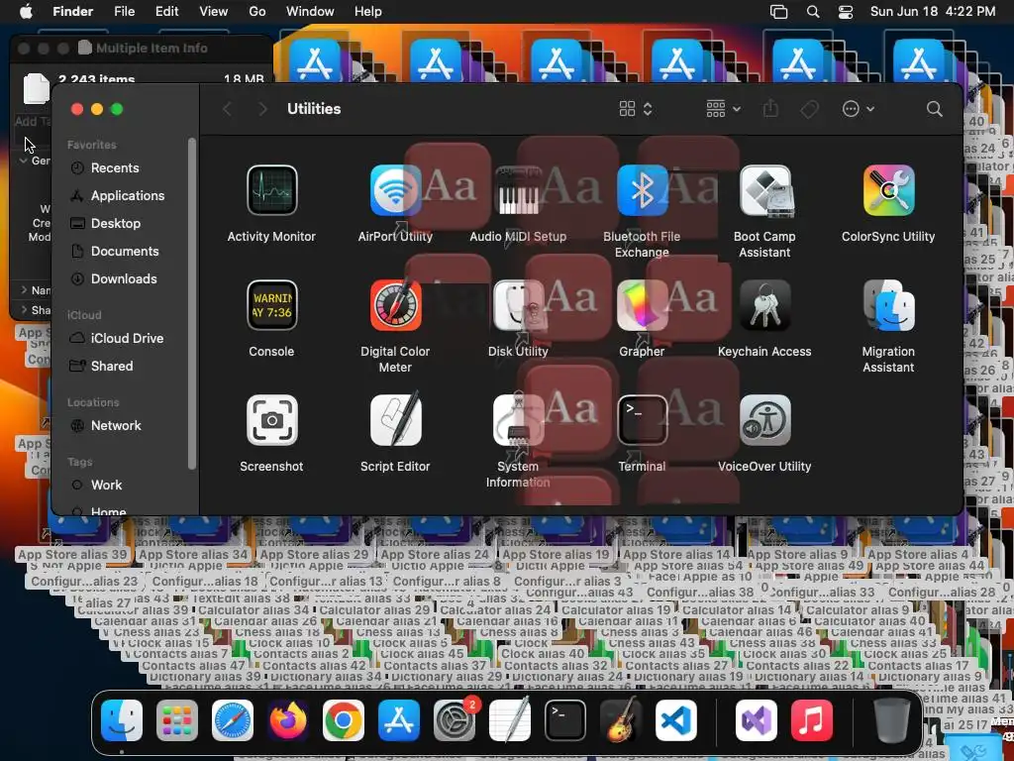
Task: Open the AirPort Utility app
Action: (x=395, y=190)
